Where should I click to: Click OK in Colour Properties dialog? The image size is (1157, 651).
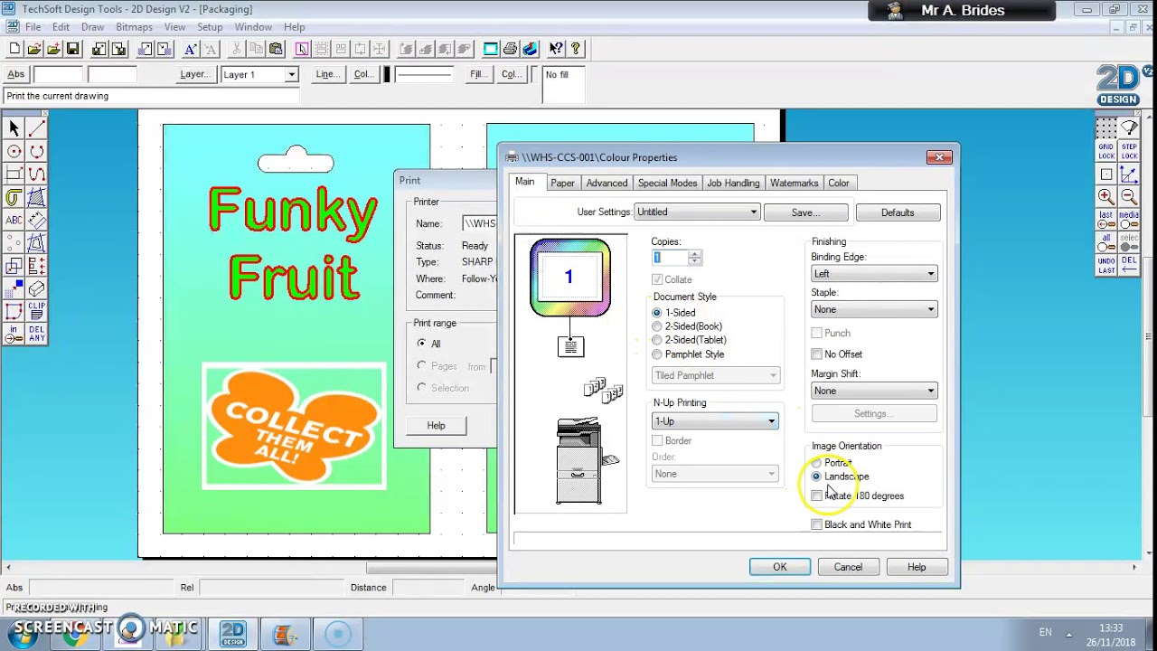779,567
